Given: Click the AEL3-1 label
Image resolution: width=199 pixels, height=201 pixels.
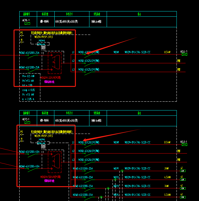Looking at the screenshot, I should (x=184, y=142).
